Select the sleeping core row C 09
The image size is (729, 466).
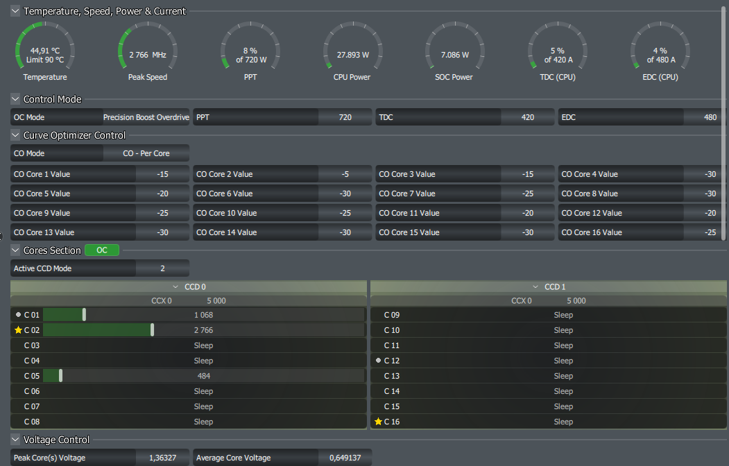pyautogui.click(x=549, y=315)
